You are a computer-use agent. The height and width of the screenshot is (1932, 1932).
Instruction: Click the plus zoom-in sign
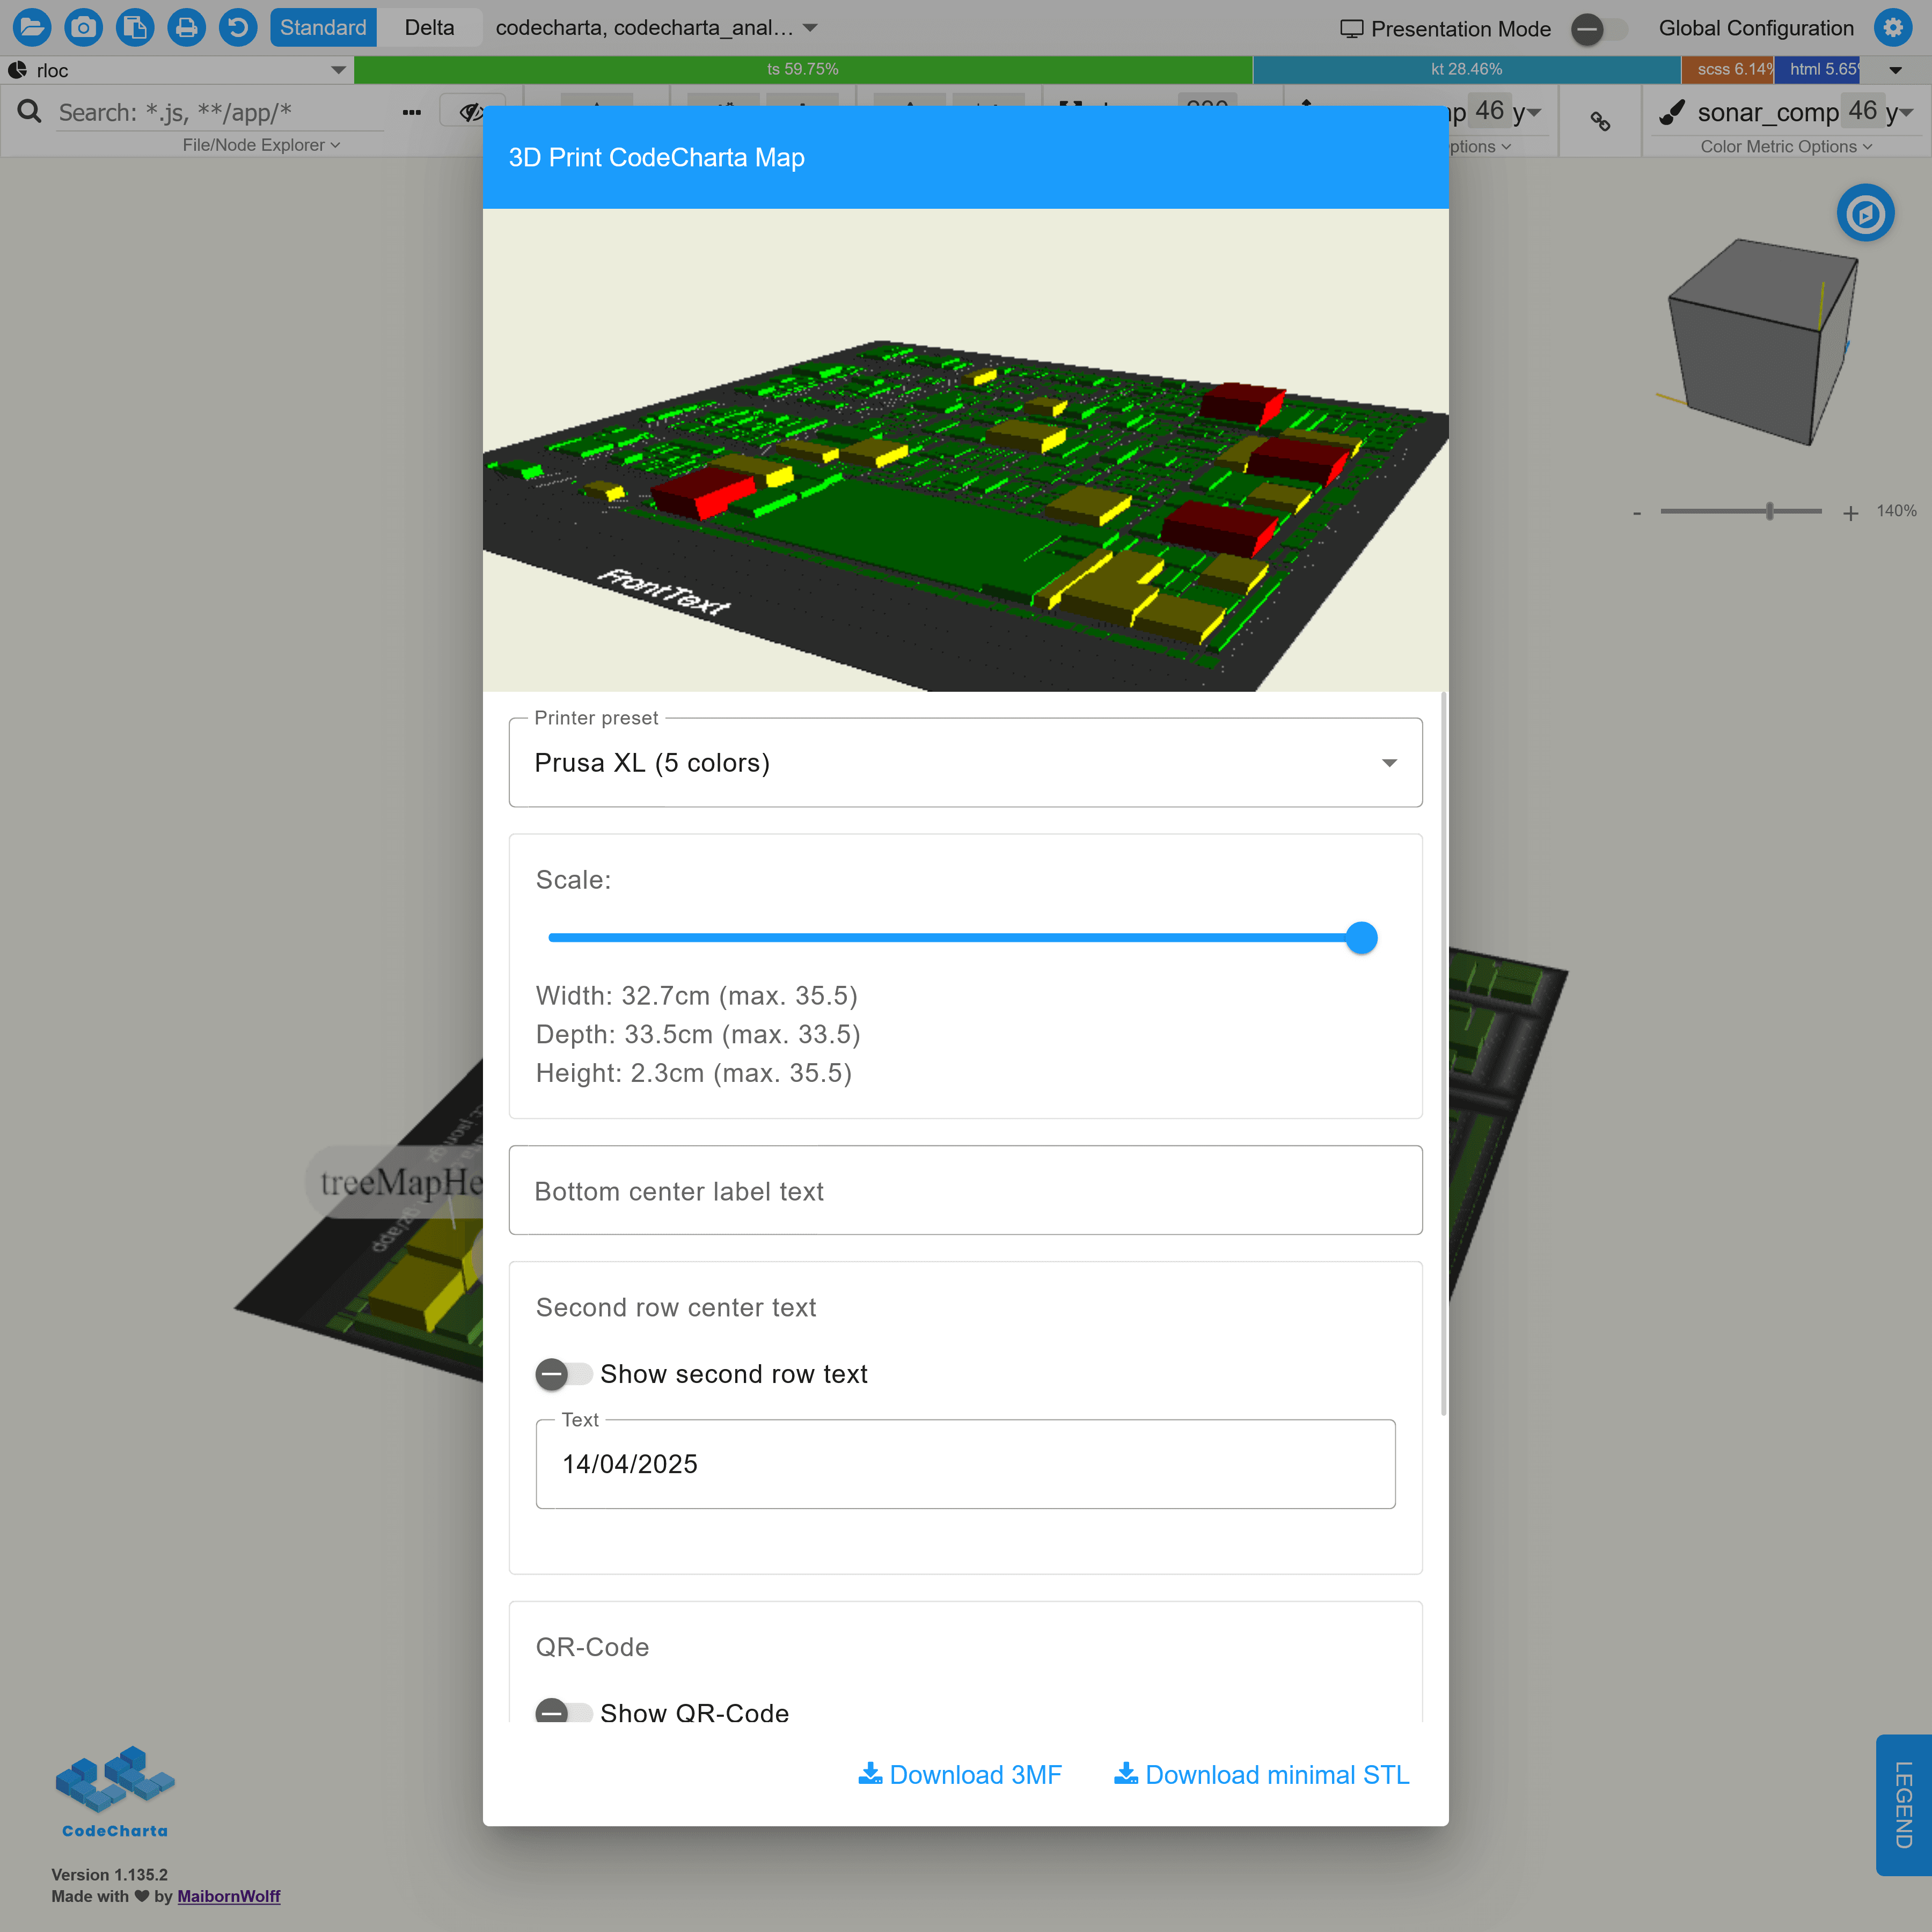pyautogui.click(x=1851, y=513)
